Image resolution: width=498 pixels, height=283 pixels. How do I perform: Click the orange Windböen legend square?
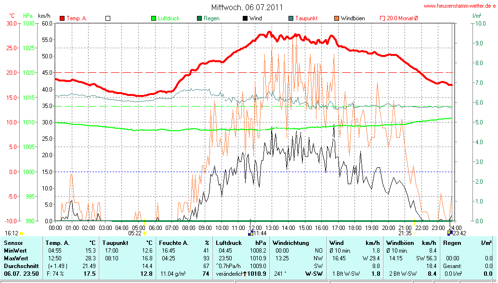(337, 18)
